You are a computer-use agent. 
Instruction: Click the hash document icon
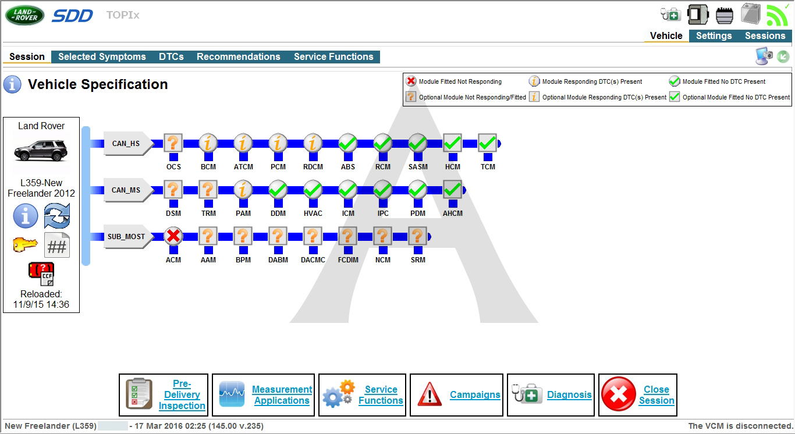[57, 246]
